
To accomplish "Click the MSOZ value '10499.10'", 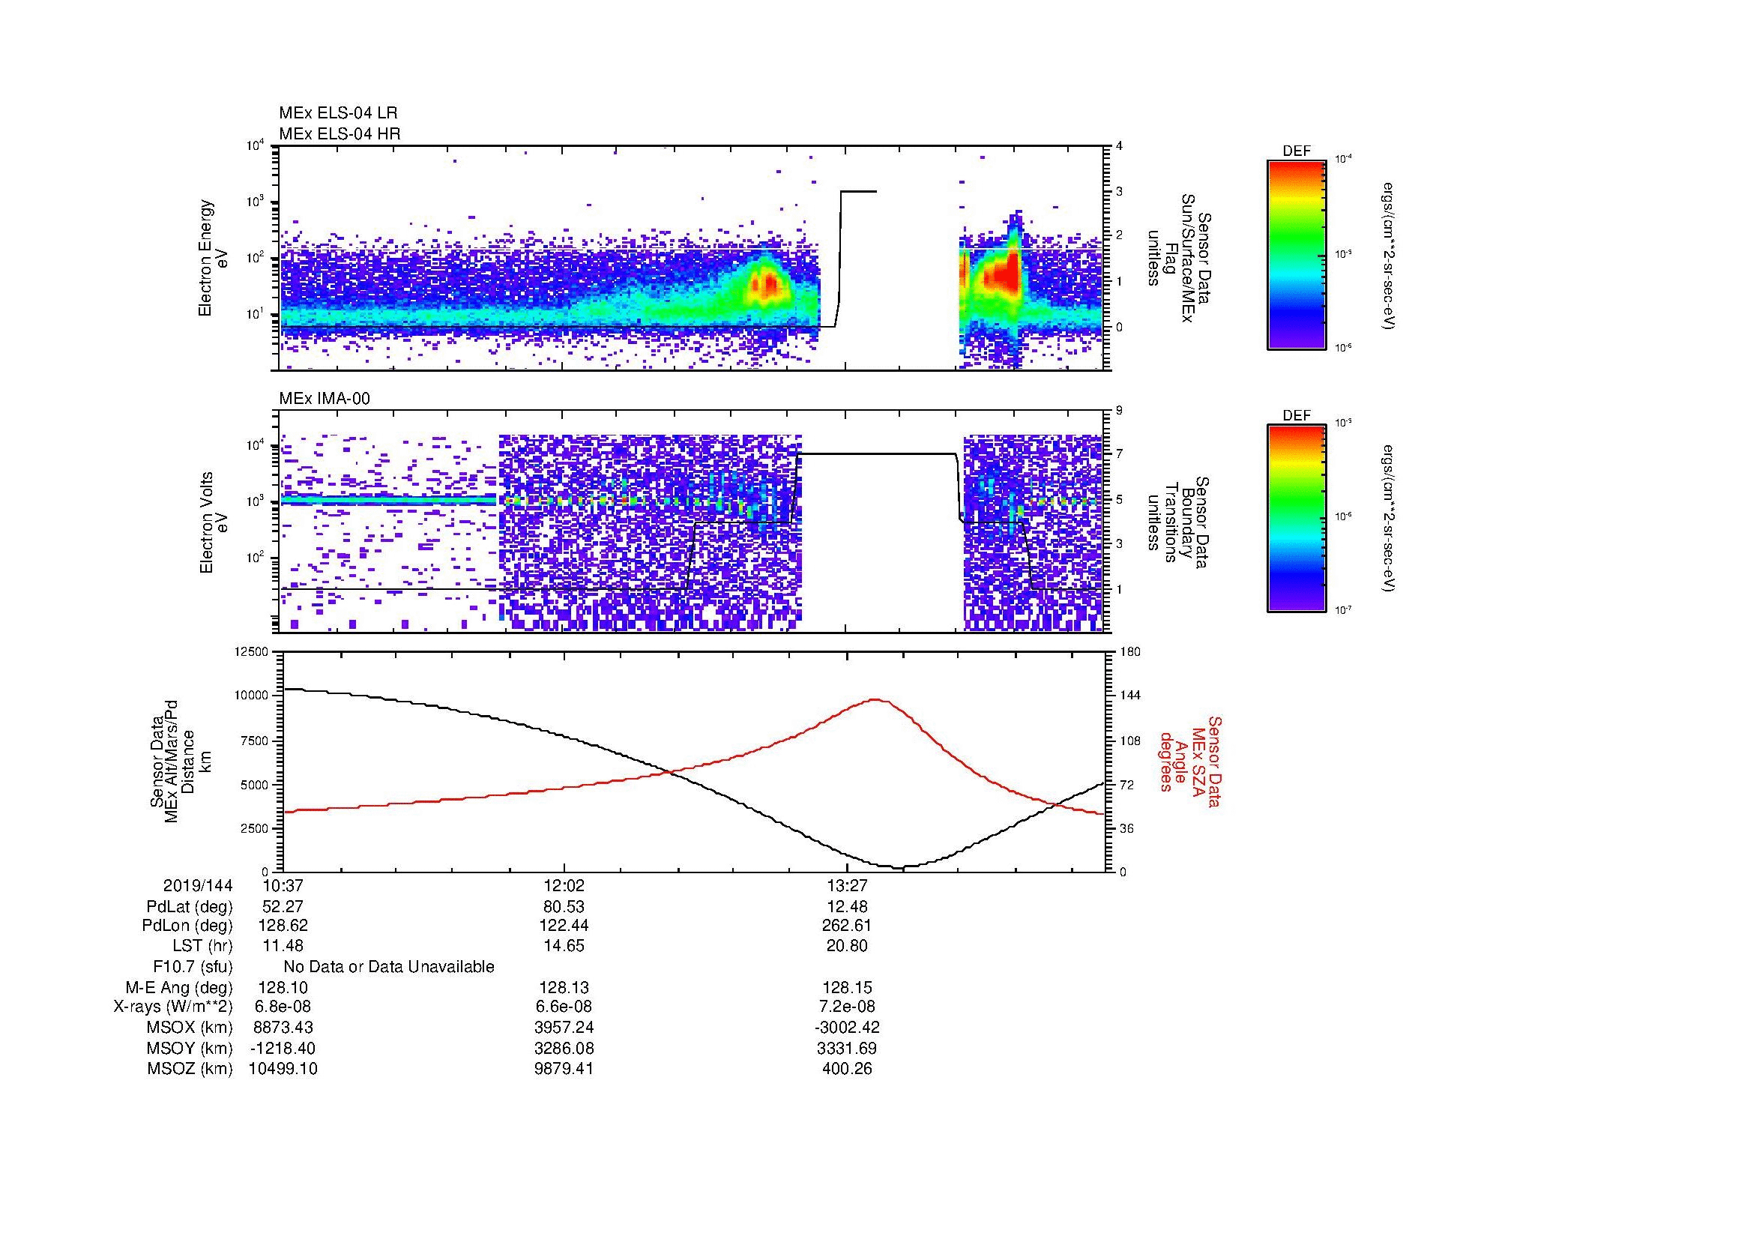I will pyautogui.click(x=283, y=1069).
